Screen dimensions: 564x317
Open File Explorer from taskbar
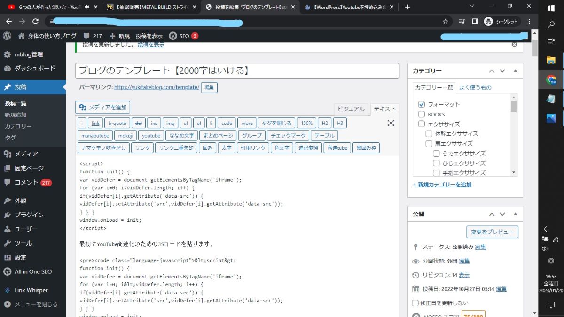pyautogui.click(x=551, y=60)
